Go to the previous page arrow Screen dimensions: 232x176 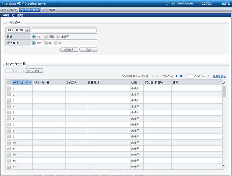158,76
